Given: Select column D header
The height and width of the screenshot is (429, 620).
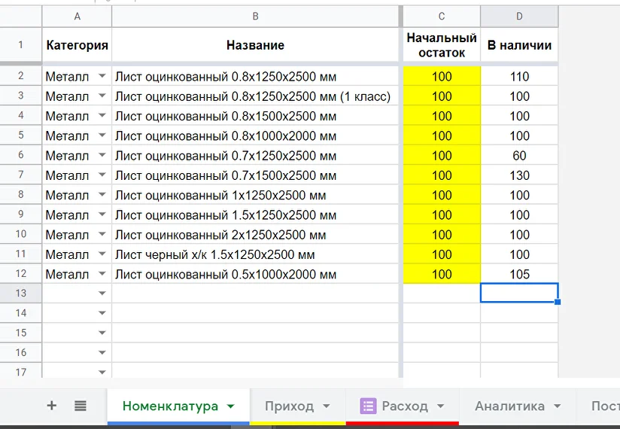Looking at the screenshot, I should 519,17.
